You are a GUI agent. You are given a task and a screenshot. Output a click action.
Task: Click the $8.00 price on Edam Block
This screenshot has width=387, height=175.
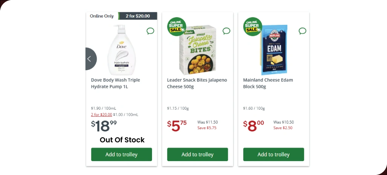click(x=253, y=126)
